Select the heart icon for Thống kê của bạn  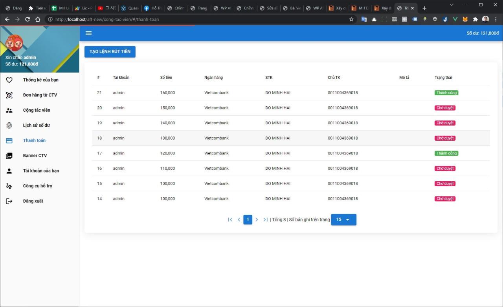coord(9,80)
